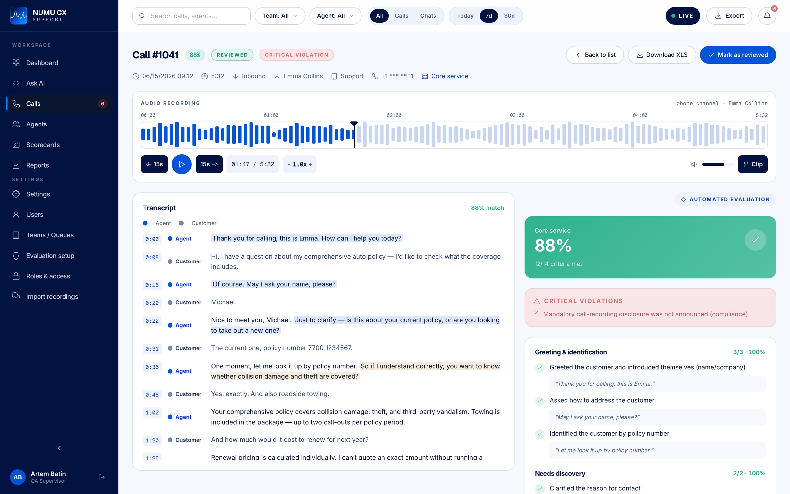Mute audio with the speaker icon
This screenshot has height=494, width=790.
point(694,164)
